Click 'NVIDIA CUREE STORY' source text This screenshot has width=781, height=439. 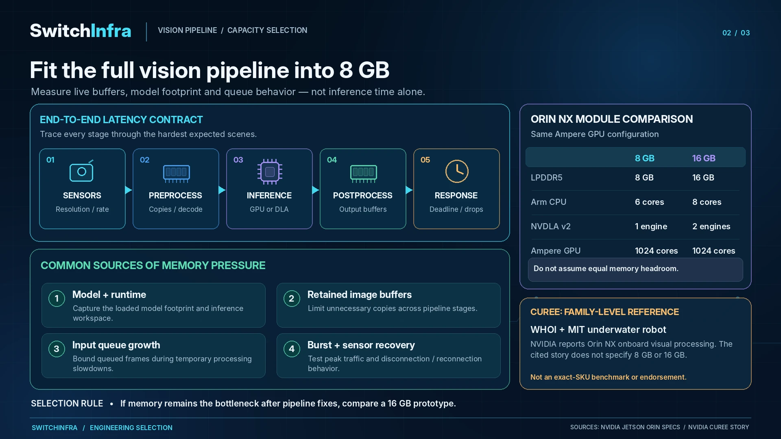(718, 427)
